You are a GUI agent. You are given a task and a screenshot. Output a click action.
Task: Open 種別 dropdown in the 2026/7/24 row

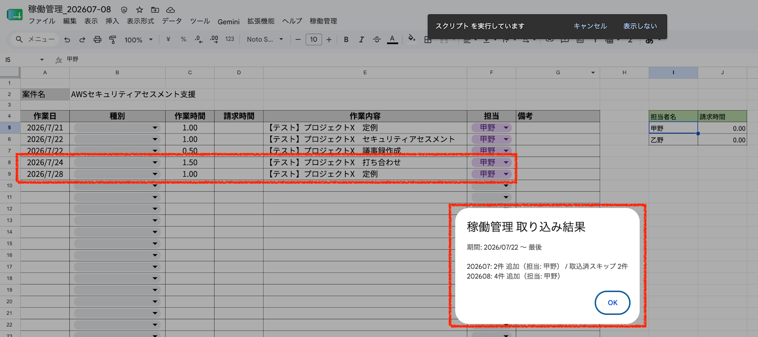pyautogui.click(x=117, y=163)
